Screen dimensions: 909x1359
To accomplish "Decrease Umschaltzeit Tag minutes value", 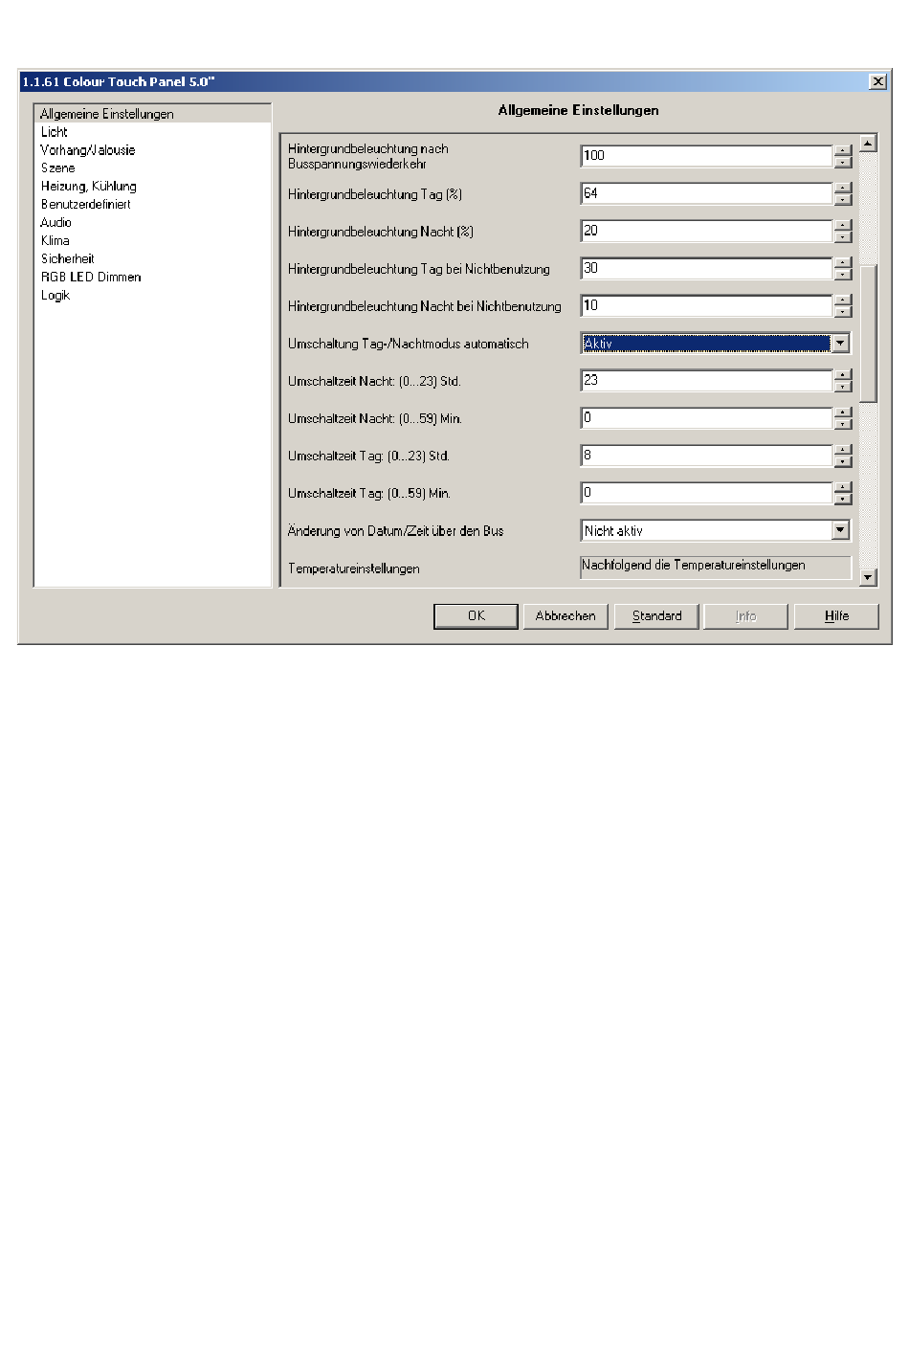I will click(x=842, y=499).
